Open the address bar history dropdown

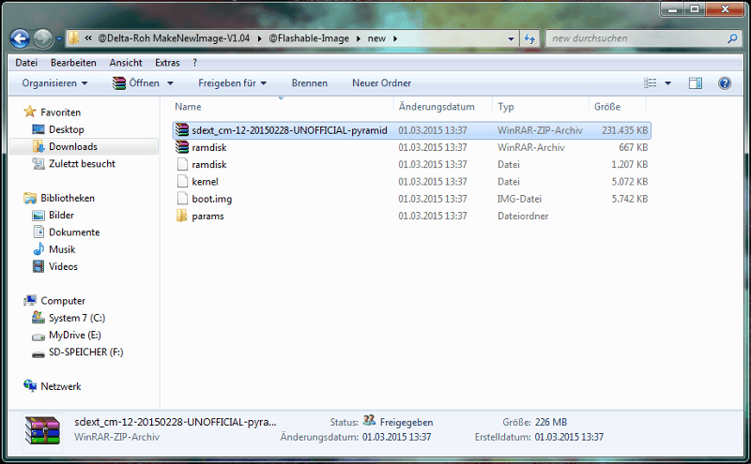tap(511, 38)
